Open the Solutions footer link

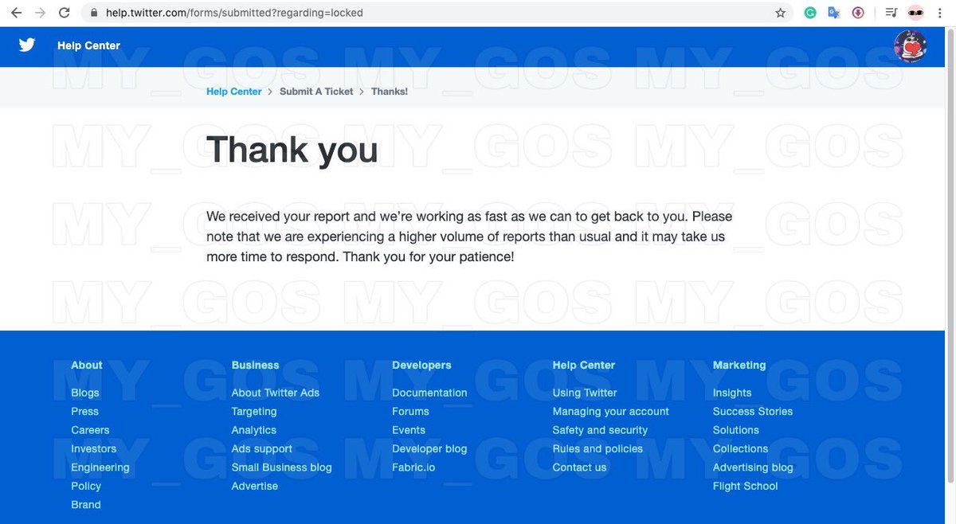(x=736, y=430)
